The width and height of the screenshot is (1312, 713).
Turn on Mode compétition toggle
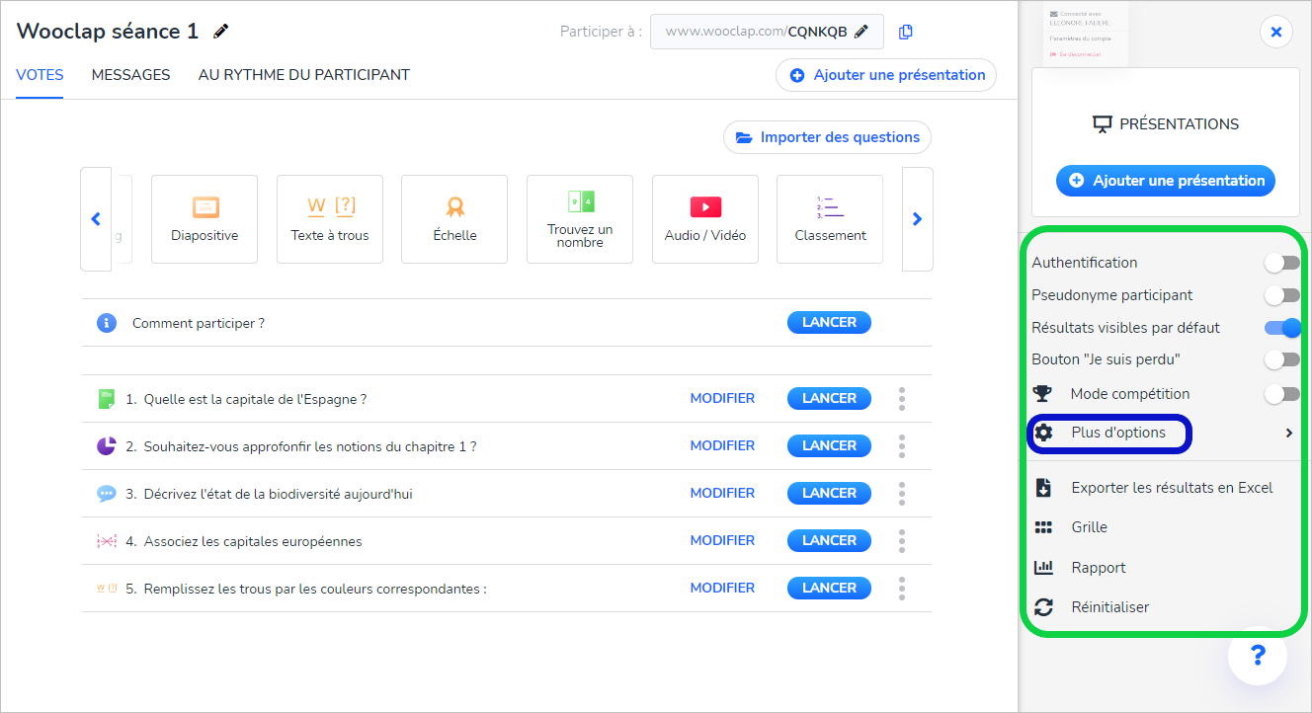point(1282,394)
